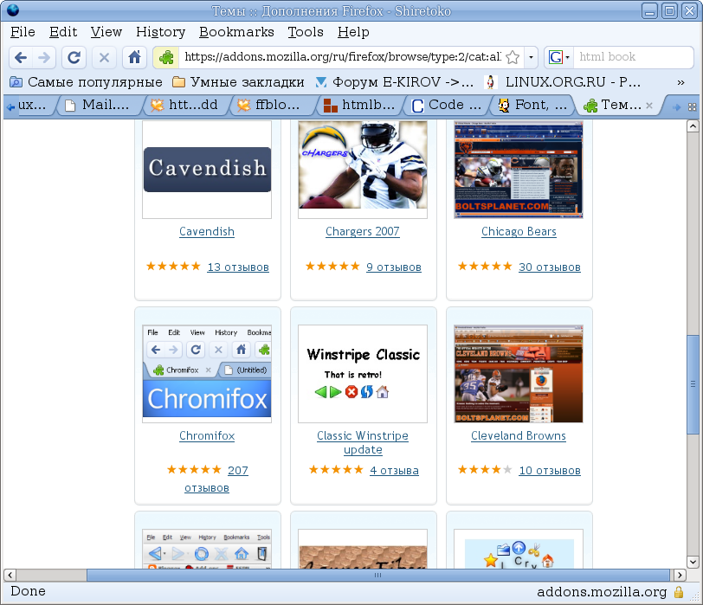
Task: Click the Cavendish theme preview image
Action: point(207,170)
